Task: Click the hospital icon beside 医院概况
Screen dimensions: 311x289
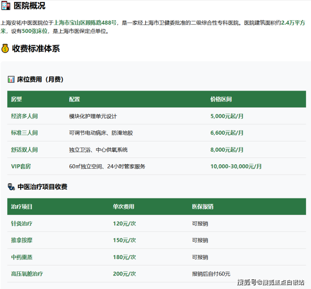Action: coord(5,6)
